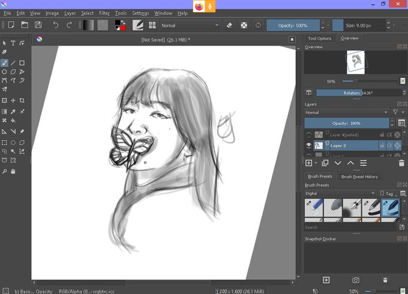Select the Contiguous Selection wand tool

tap(13, 151)
